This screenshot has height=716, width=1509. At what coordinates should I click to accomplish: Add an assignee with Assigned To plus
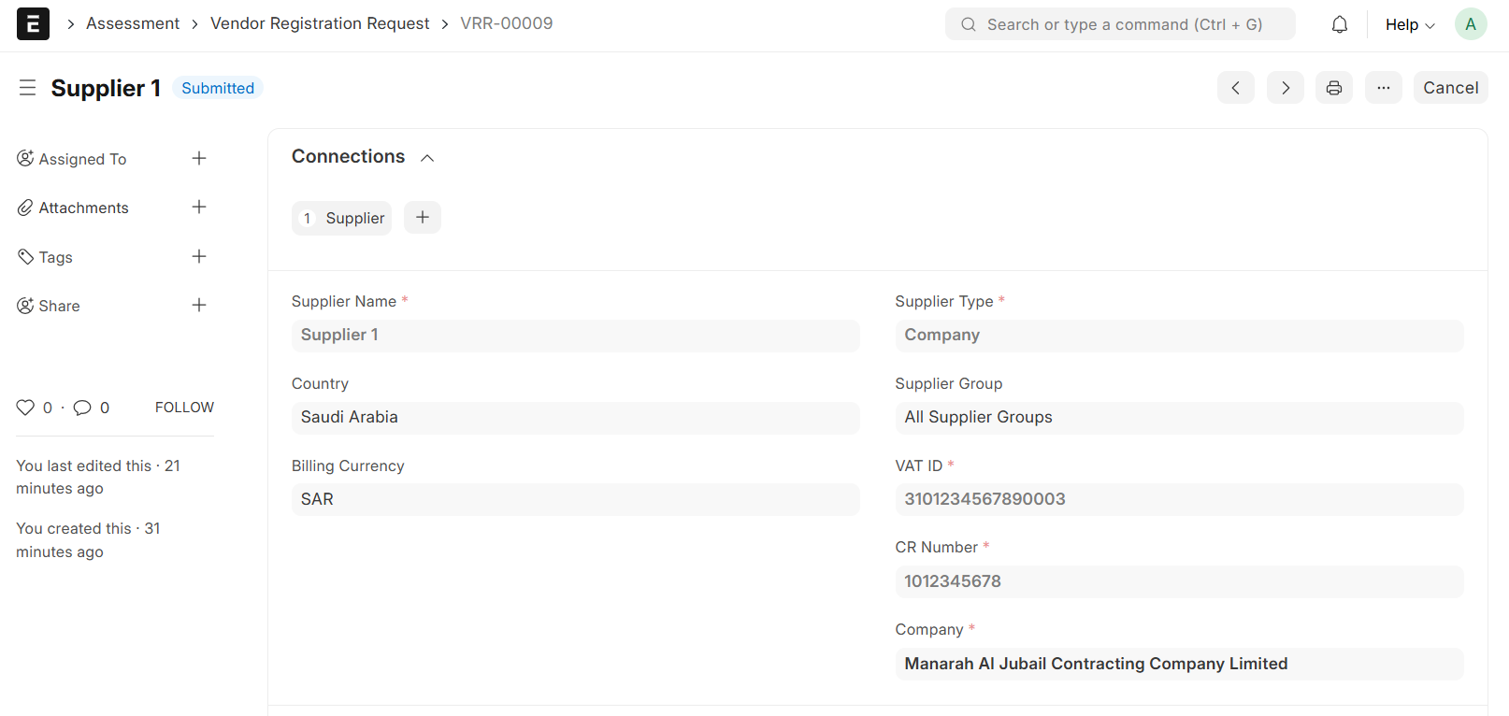pyautogui.click(x=199, y=159)
